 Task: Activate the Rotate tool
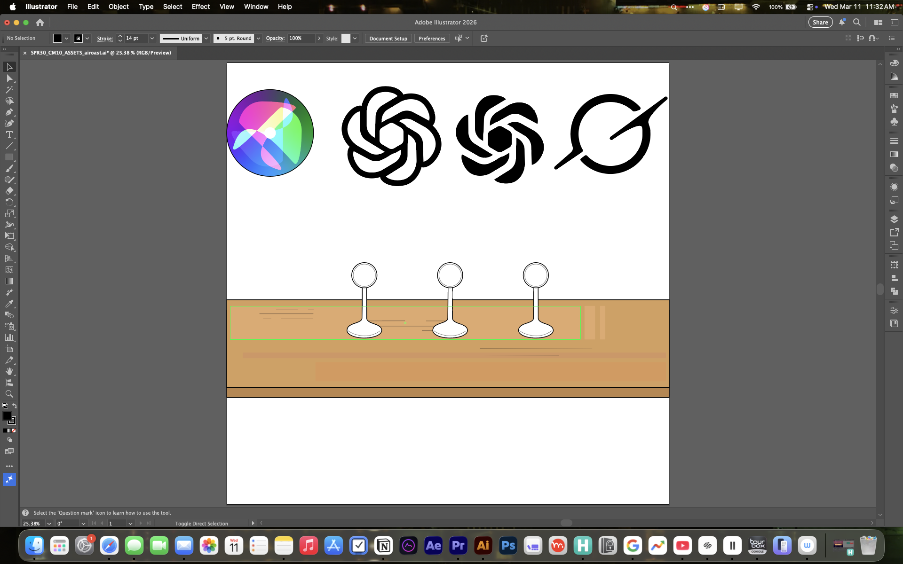point(9,202)
